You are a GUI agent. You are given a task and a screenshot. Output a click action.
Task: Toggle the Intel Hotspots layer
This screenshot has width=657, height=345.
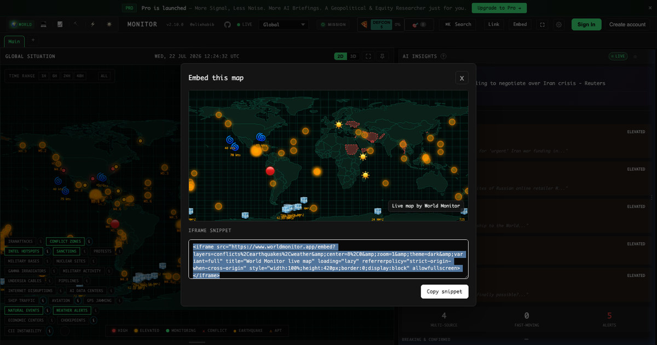[x=24, y=251]
